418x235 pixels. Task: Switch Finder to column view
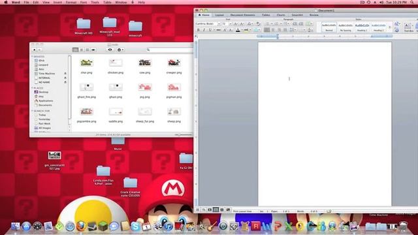(x=87, y=50)
